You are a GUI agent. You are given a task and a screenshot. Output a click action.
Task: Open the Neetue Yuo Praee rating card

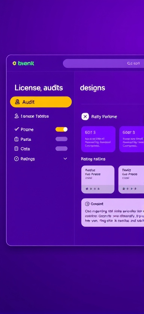[98, 179]
